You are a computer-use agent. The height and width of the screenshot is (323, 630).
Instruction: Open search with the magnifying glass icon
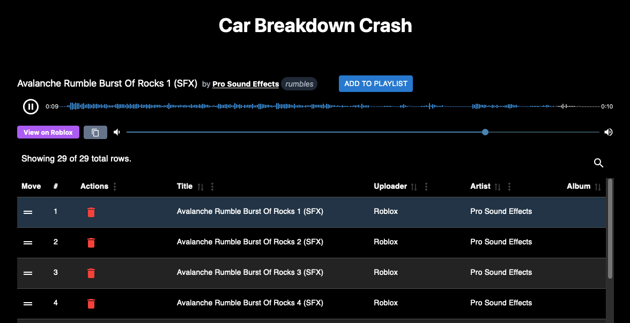click(x=598, y=163)
